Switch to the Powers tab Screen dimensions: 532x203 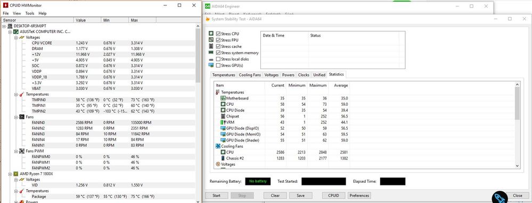(288, 75)
